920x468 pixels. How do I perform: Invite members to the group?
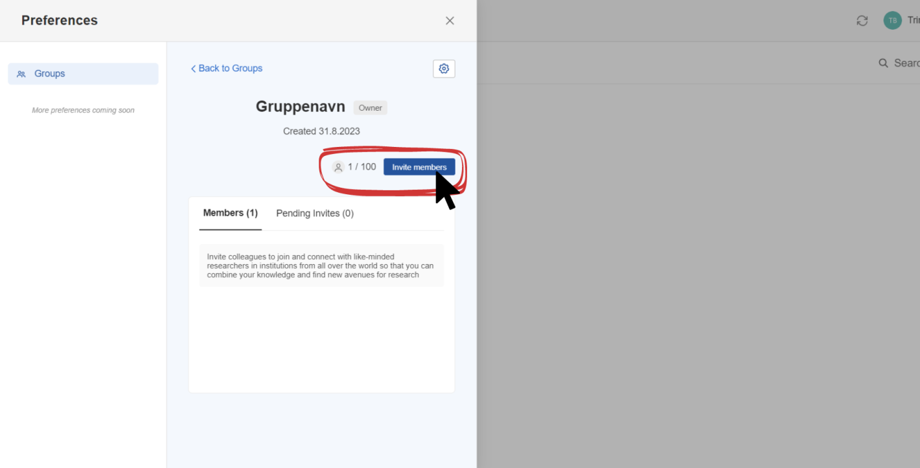[x=419, y=167]
